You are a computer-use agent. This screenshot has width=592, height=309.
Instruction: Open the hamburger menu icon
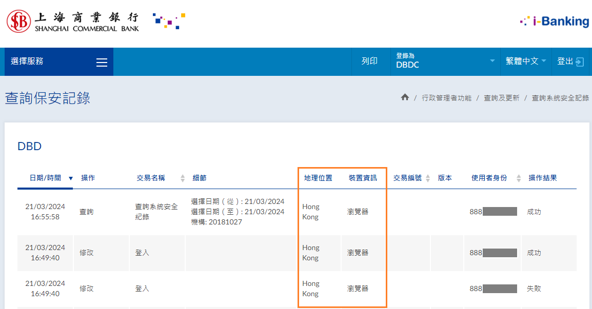(x=102, y=62)
